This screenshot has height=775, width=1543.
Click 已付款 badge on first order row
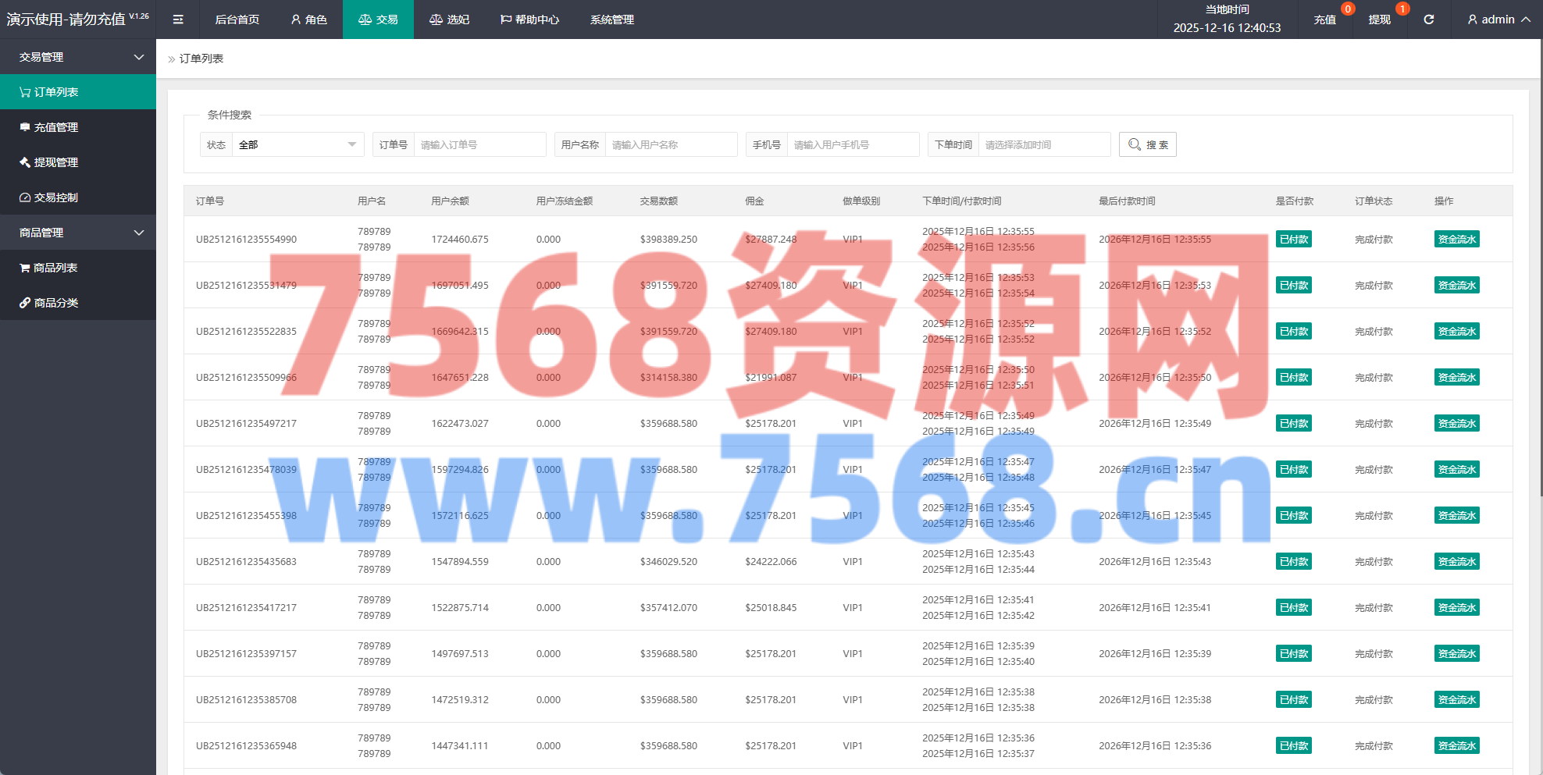(x=1293, y=240)
